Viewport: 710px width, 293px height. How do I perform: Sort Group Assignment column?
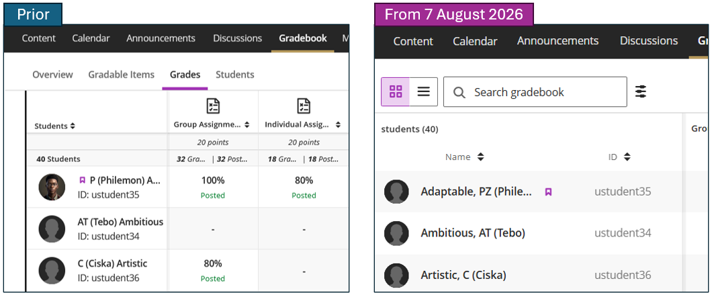click(x=247, y=124)
